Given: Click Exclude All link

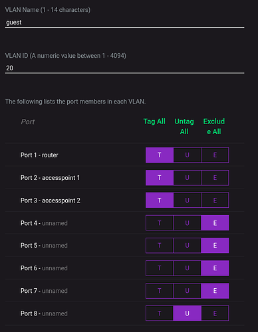Looking at the screenshot, I should [214, 126].
